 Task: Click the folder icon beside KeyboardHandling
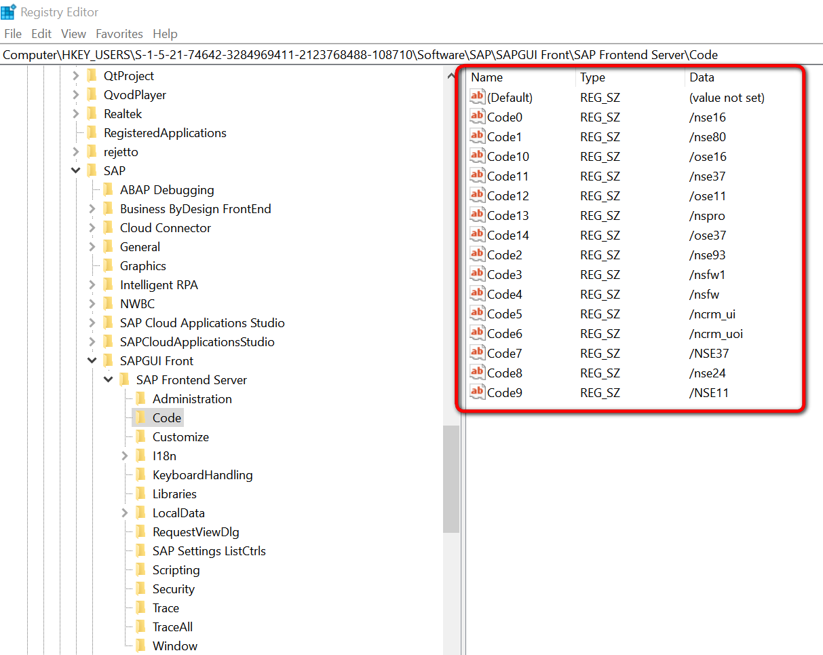140,474
